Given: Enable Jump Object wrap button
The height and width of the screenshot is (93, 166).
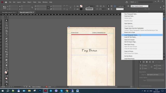Looking at the screenshot, I should click(150, 62).
